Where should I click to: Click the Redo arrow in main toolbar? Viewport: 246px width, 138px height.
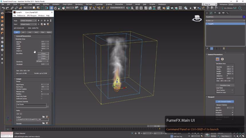pos(7,8)
